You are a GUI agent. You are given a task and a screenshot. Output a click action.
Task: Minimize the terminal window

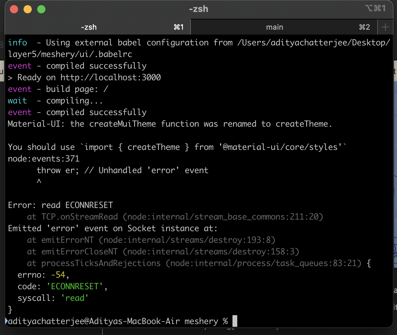(27, 9)
